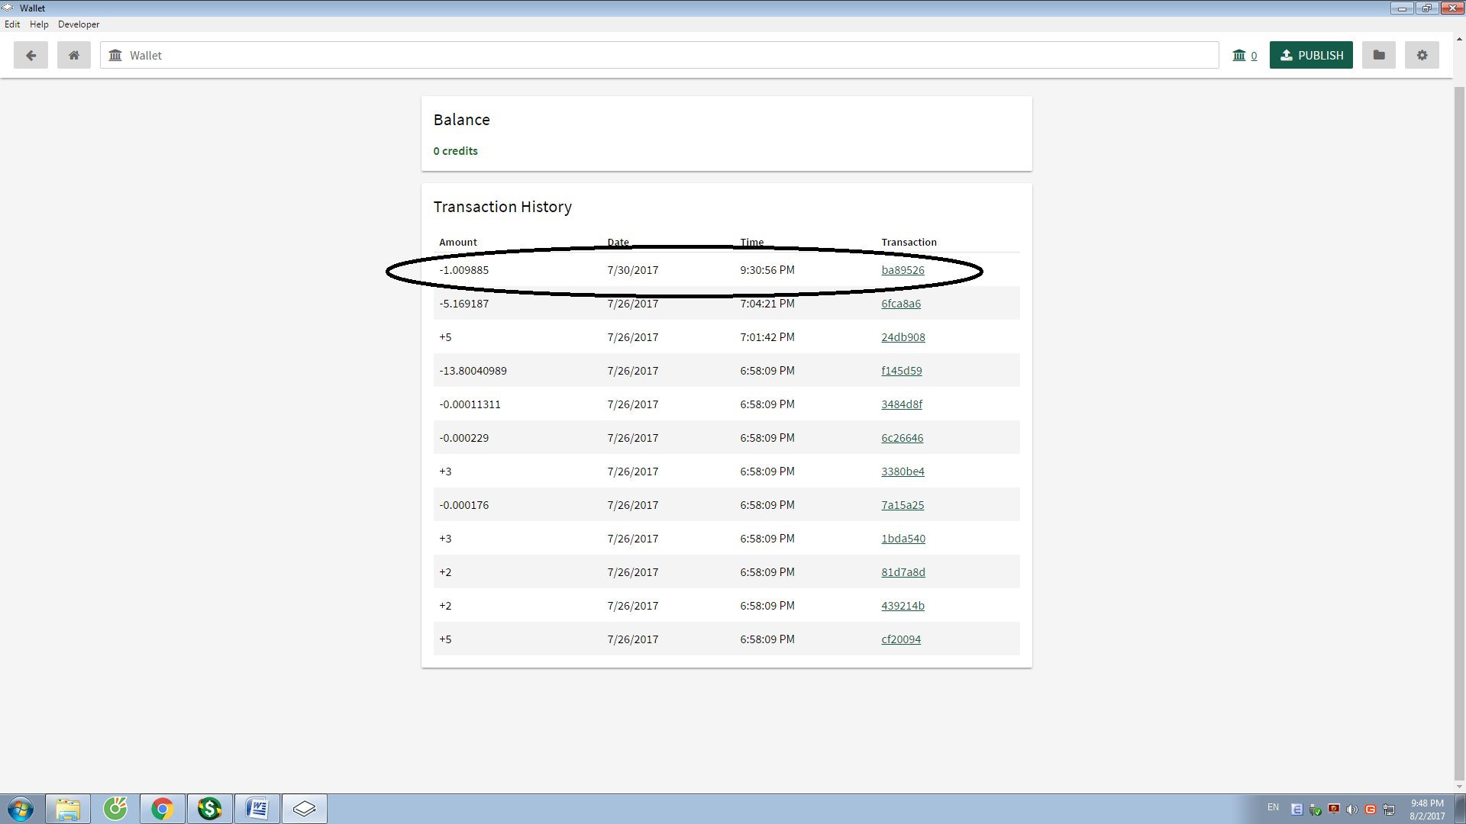Image resolution: width=1466 pixels, height=824 pixels.
Task: Open the settings gear icon
Action: (1422, 55)
